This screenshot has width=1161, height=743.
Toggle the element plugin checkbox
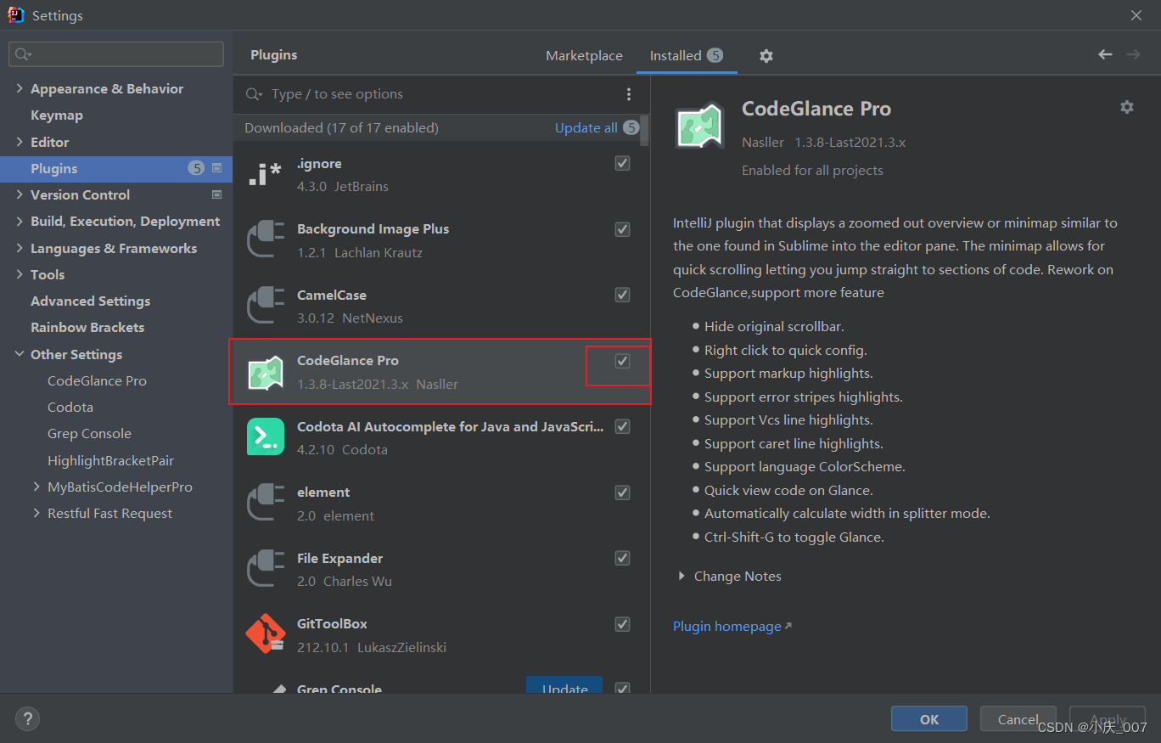tap(623, 493)
